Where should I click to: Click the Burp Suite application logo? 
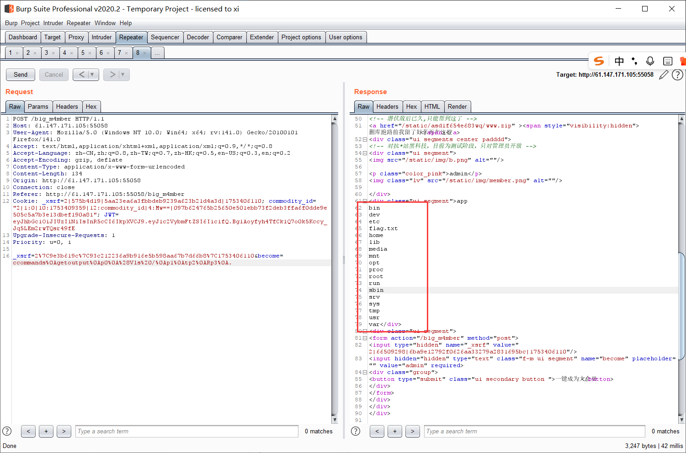pyautogui.click(x=9, y=9)
